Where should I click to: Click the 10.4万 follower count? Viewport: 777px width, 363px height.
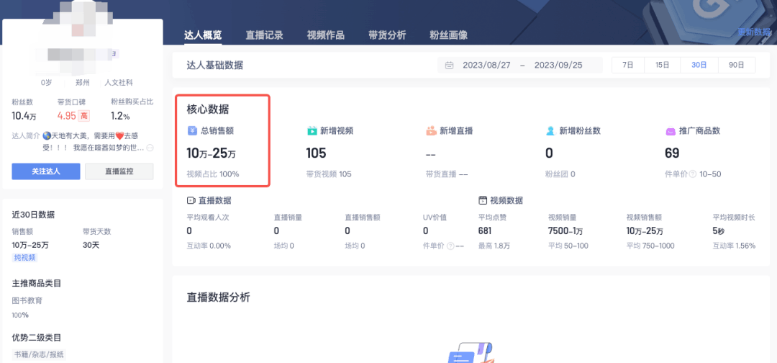[x=24, y=117]
